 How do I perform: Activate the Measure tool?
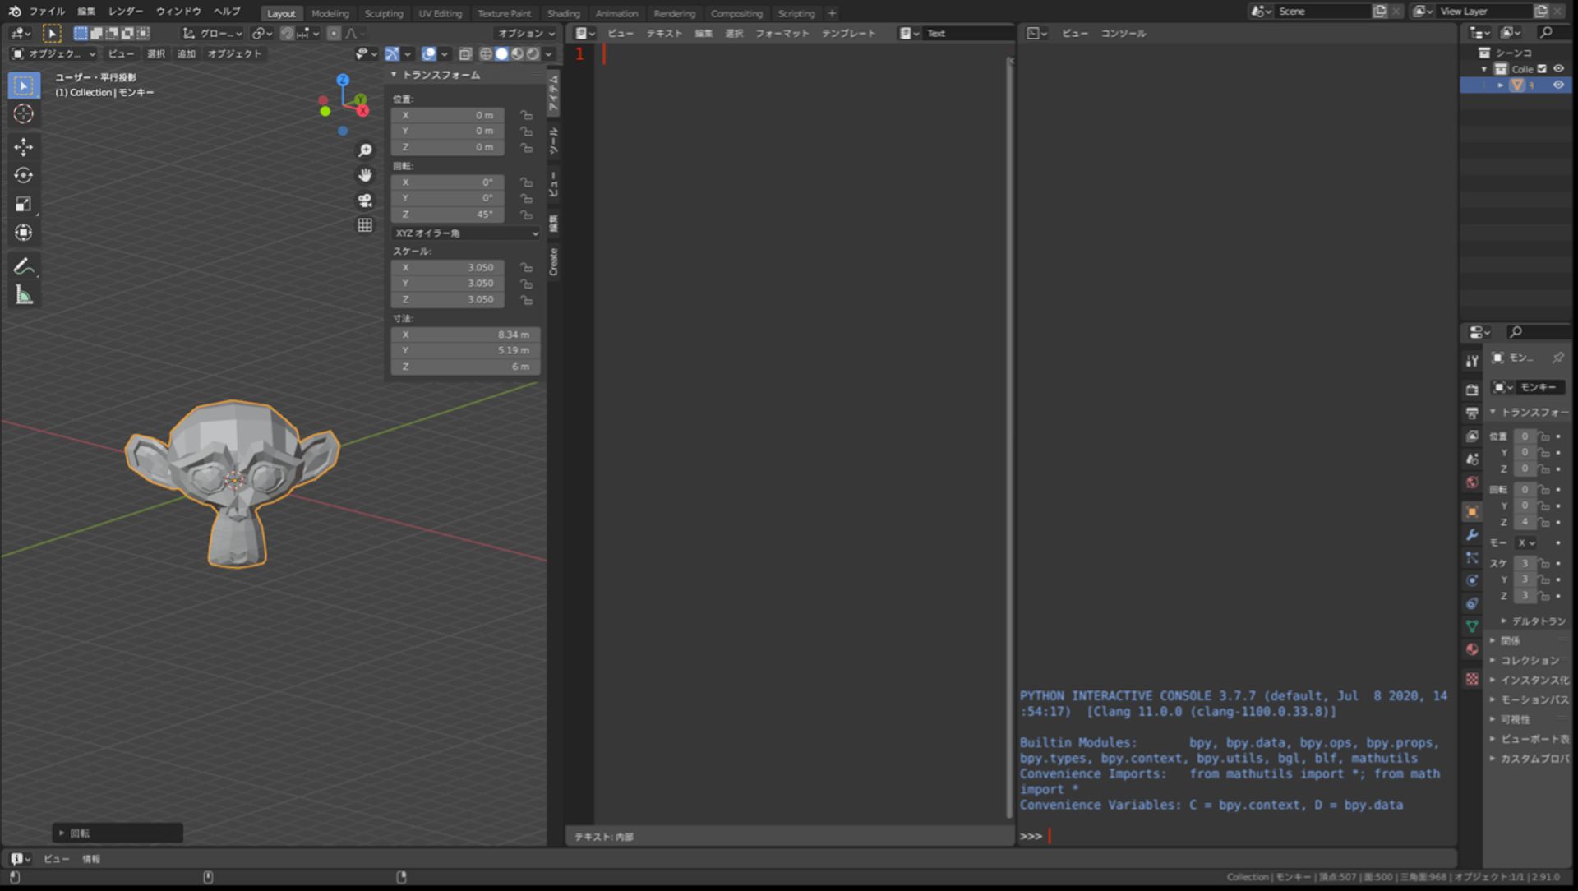click(x=23, y=293)
